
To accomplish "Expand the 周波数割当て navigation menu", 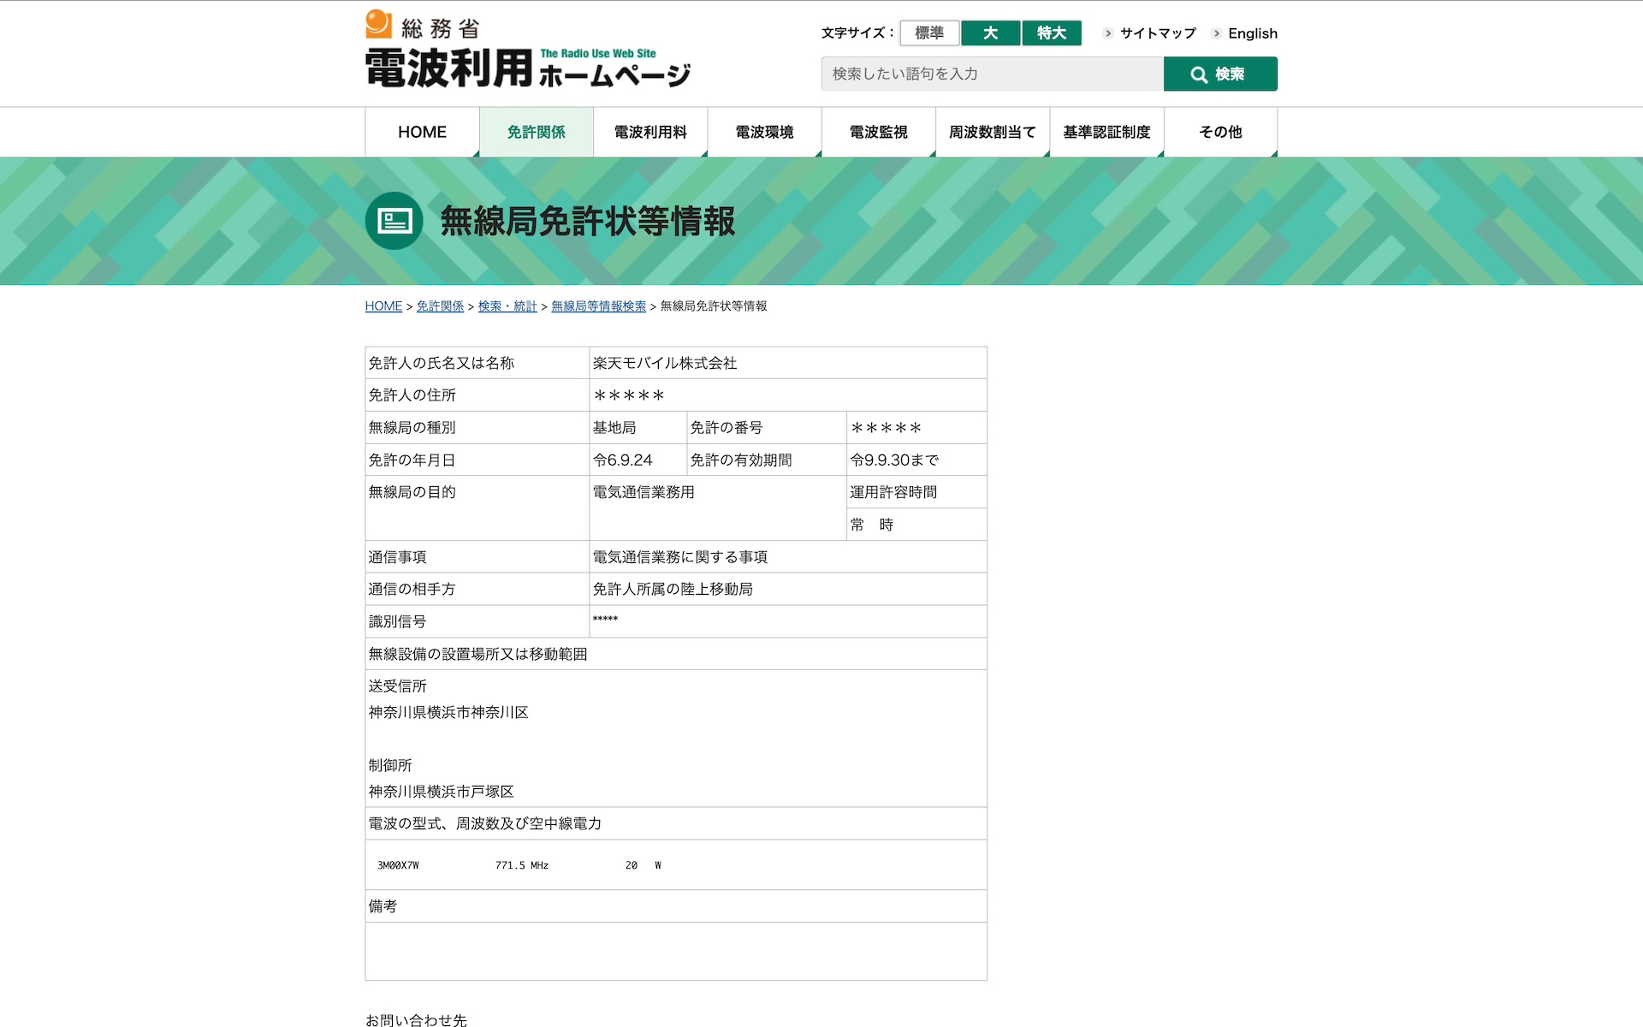I will 993,132.
